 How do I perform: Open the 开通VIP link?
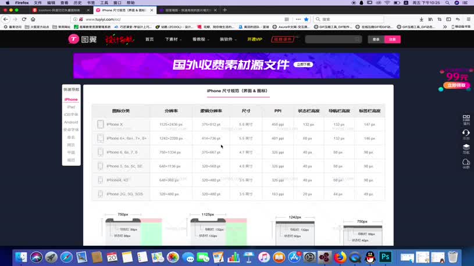(255, 39)
